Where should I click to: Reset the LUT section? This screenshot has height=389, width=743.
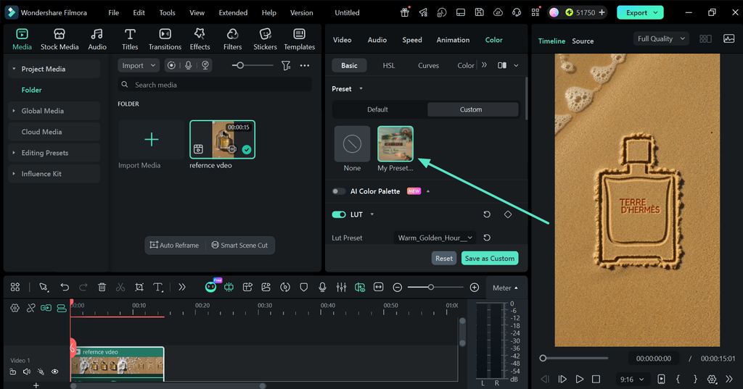pos(487,214)
